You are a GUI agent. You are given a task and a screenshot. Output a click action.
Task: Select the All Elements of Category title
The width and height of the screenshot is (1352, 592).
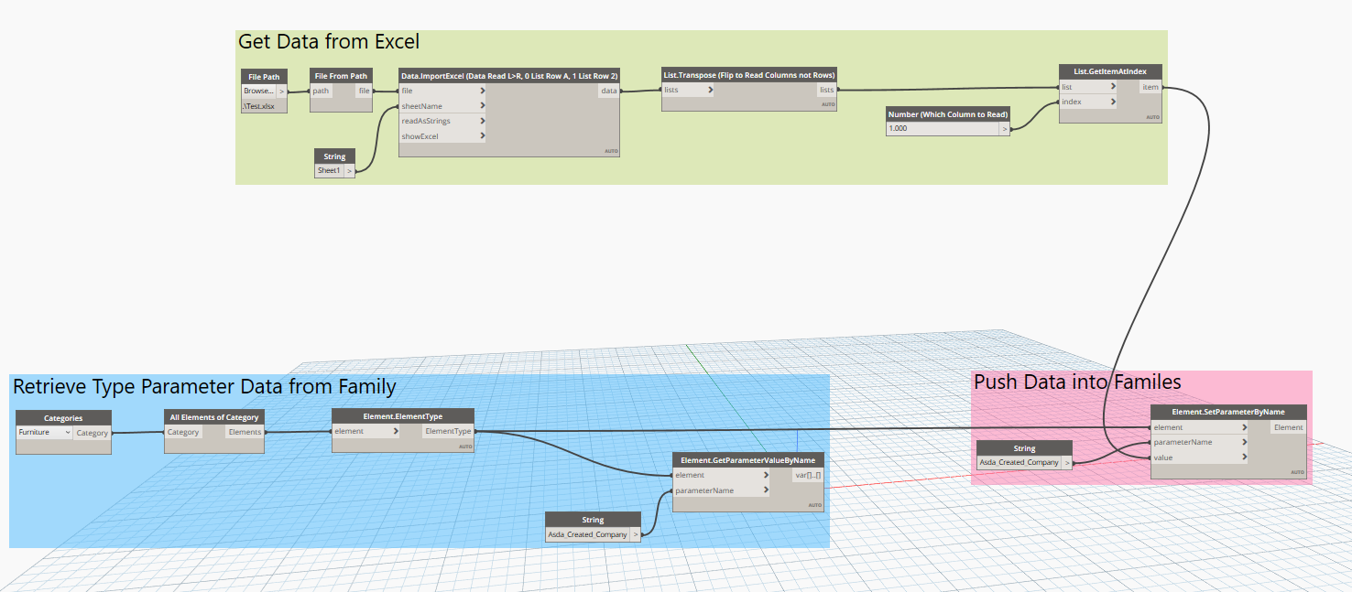[214, 417]
